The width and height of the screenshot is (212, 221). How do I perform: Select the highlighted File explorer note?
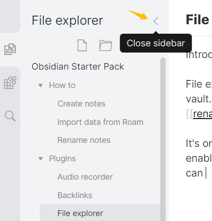100,213
